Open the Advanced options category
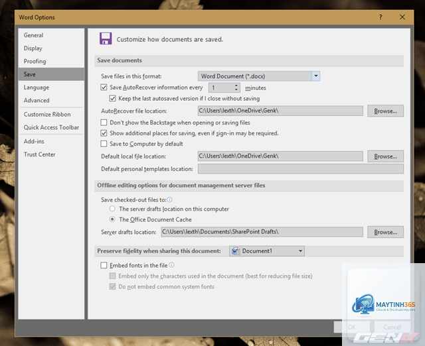This screenshot has width=425, height=346. (x=51, y=100)
